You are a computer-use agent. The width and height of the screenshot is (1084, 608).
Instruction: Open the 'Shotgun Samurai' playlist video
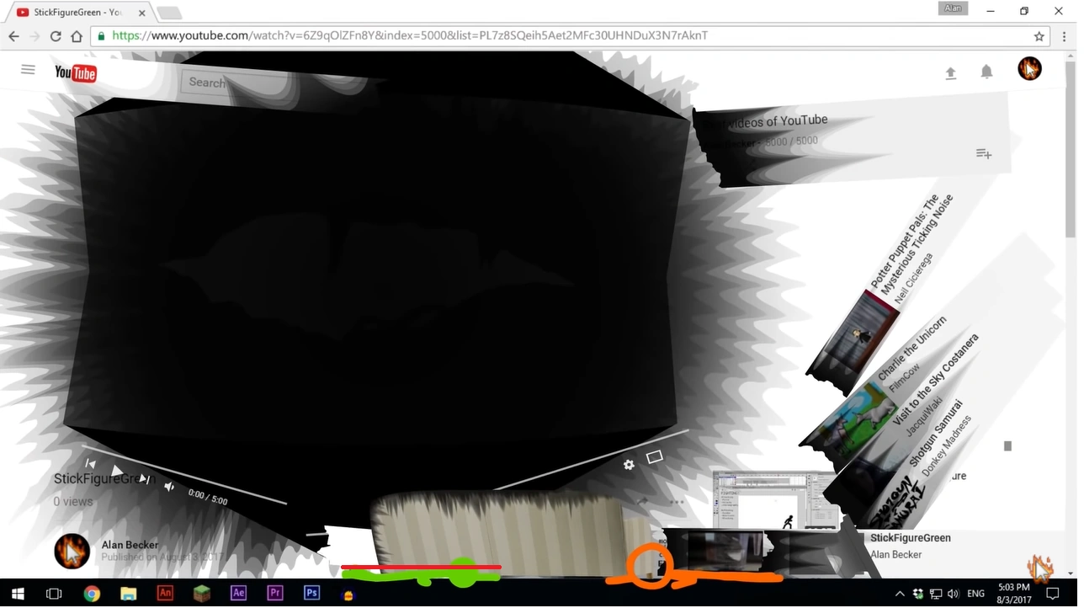(935, 433)
